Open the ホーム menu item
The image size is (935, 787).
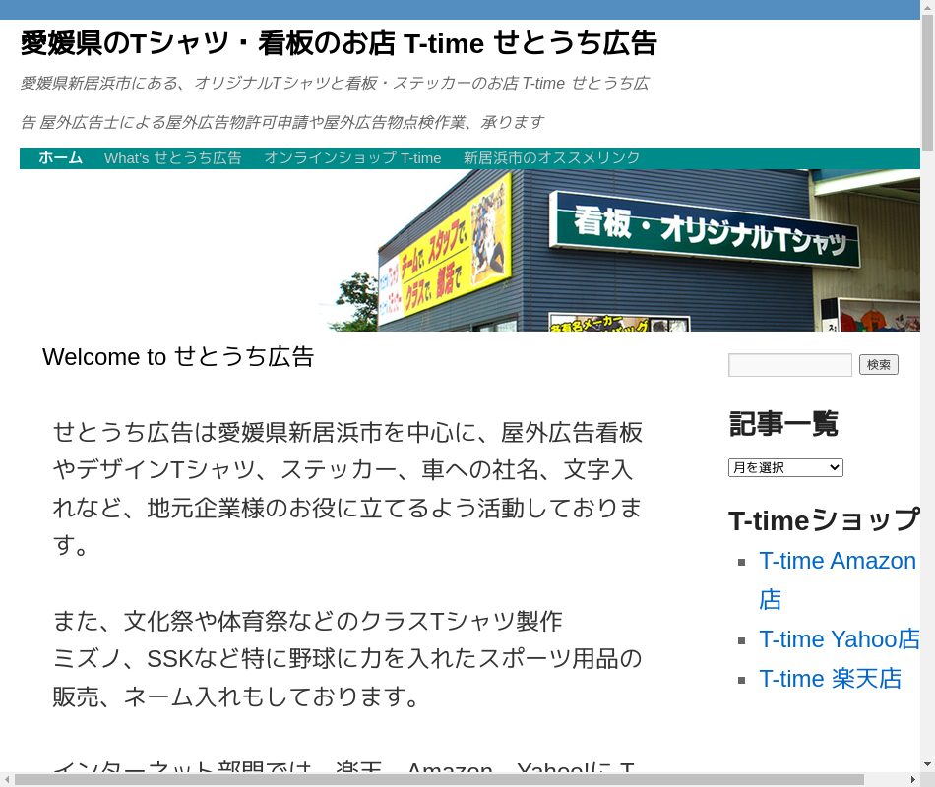pyautogui.click(x=60, y=157)
